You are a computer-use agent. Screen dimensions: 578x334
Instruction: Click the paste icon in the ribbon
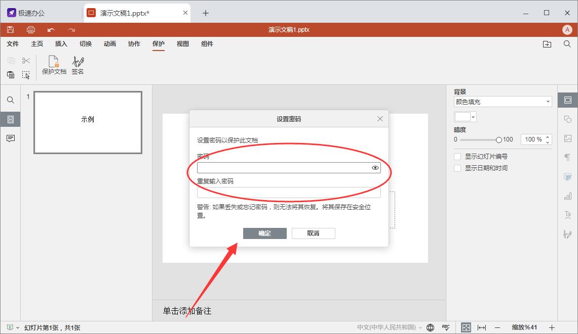[11, 75]
